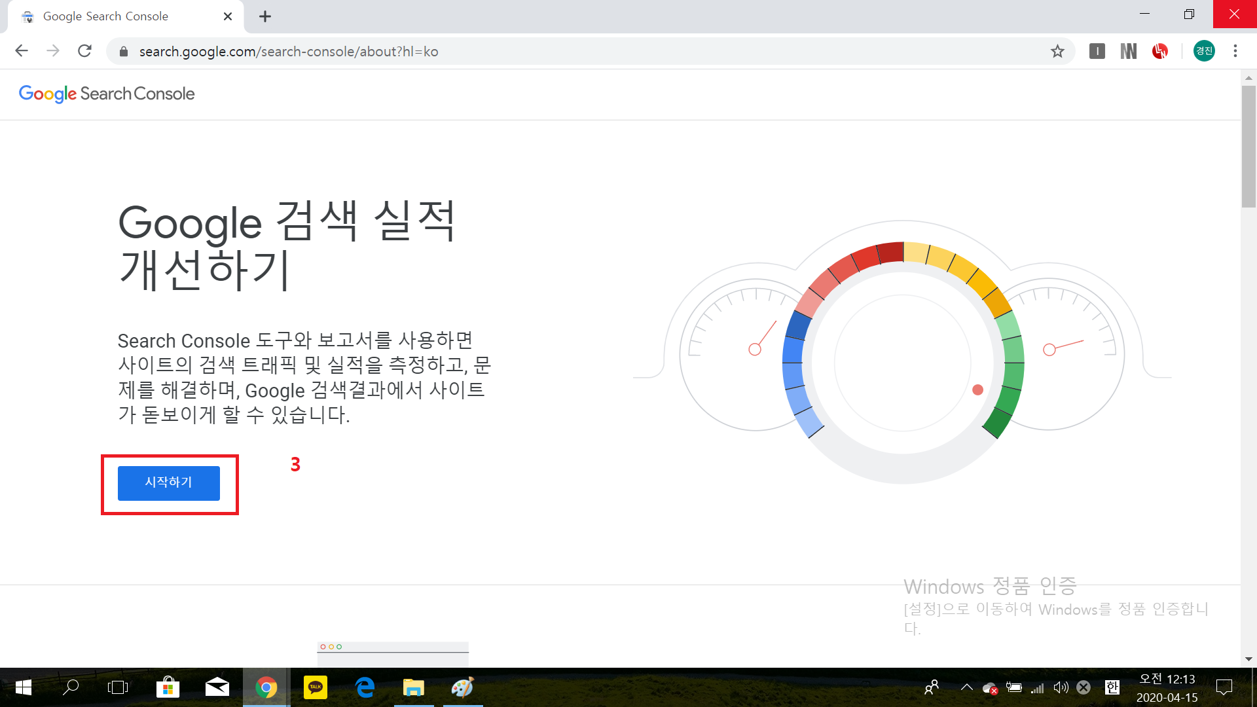Screen dimensions: 1257x707
Task: Open KakaoTalk from the taskbar
Action: [316, 687]
